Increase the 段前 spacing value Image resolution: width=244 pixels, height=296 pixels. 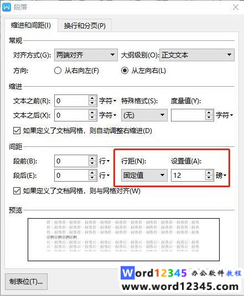[x=92, y=158]
